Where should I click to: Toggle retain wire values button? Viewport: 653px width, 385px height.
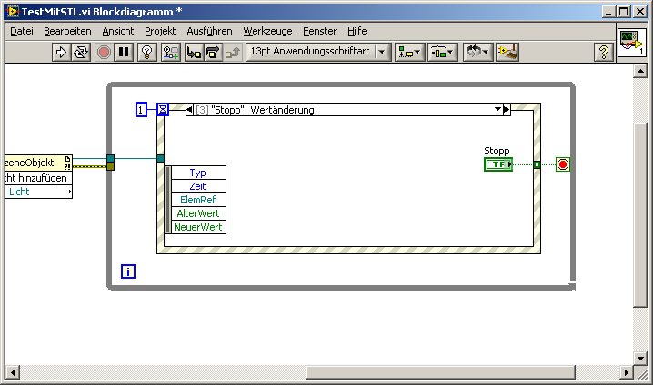[x=171, y=53]
